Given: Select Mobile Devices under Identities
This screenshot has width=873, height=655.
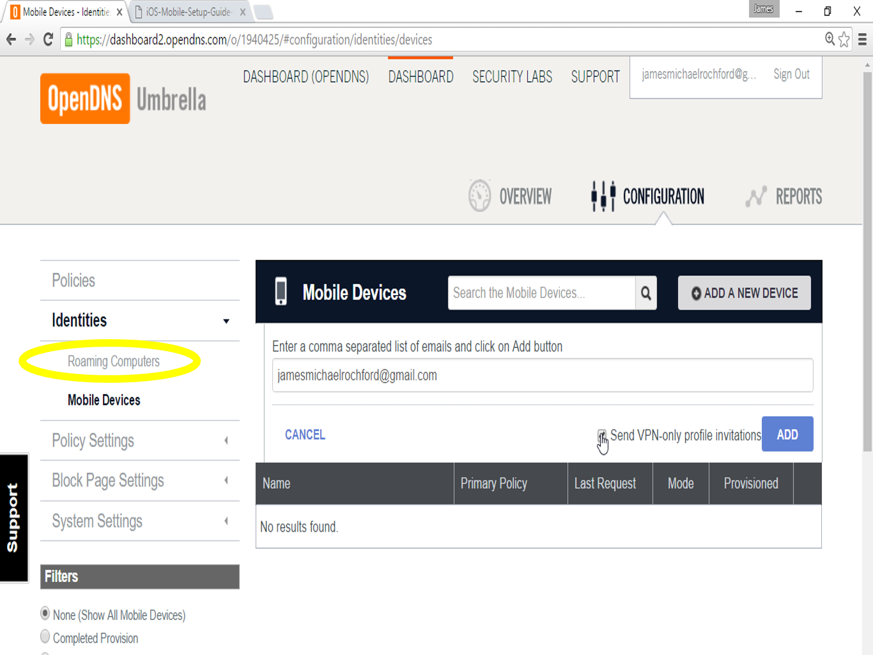Looking at the screenshot, I should coord(104,400).
